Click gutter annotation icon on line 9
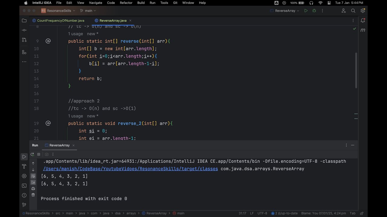Screen dimensions: 387x217 tap(48, 41)
